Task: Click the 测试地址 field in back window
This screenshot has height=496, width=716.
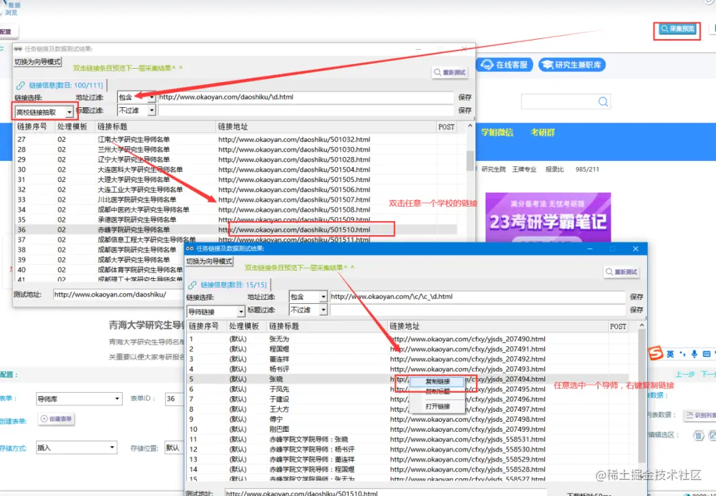Action: pos(118,295)
